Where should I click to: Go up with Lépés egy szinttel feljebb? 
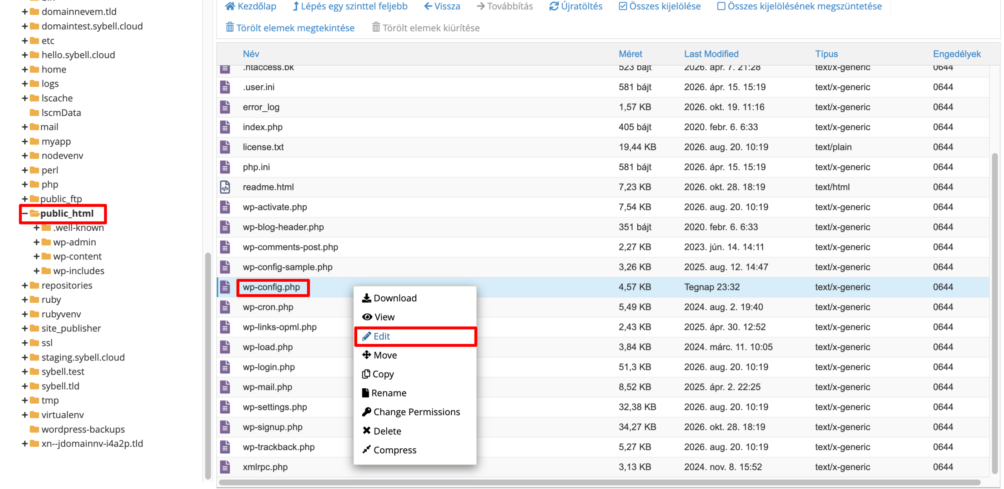(350, 6)
